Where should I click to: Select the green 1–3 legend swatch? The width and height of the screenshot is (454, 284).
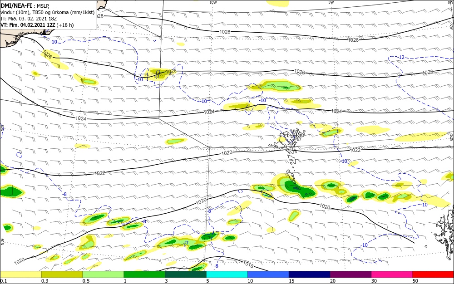pyautogui.click(x=144, y=274)
